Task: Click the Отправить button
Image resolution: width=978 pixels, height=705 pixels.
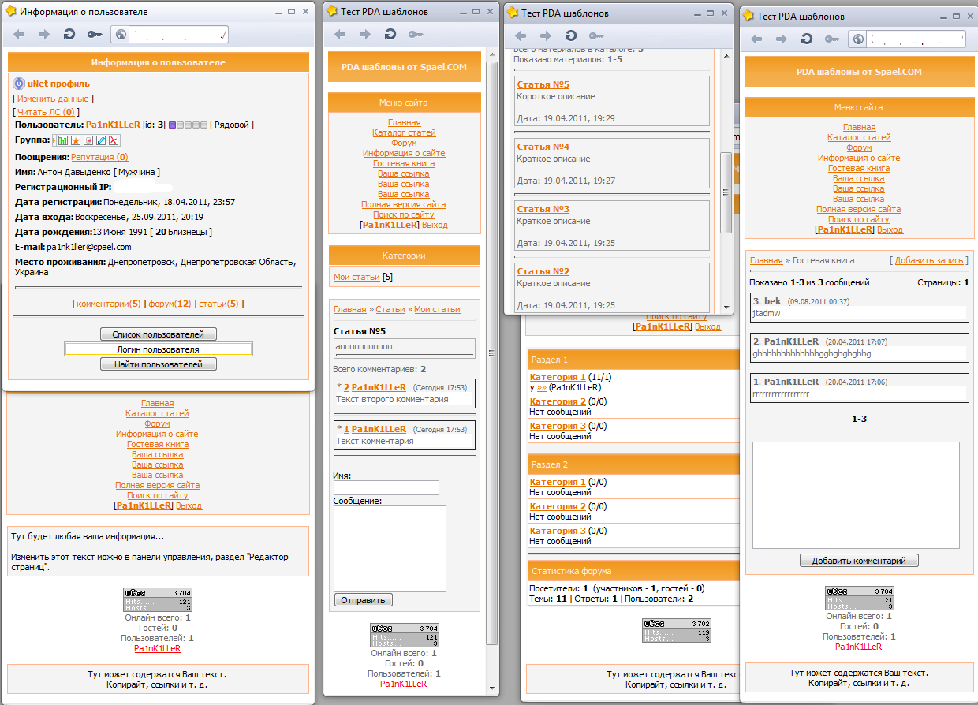Action: tap(363, 600)
